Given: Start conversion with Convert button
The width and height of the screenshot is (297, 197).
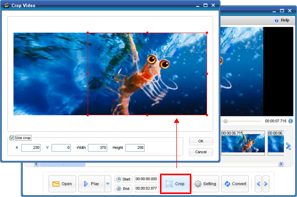Looking at the screenshot, I should tap(235, 184).
